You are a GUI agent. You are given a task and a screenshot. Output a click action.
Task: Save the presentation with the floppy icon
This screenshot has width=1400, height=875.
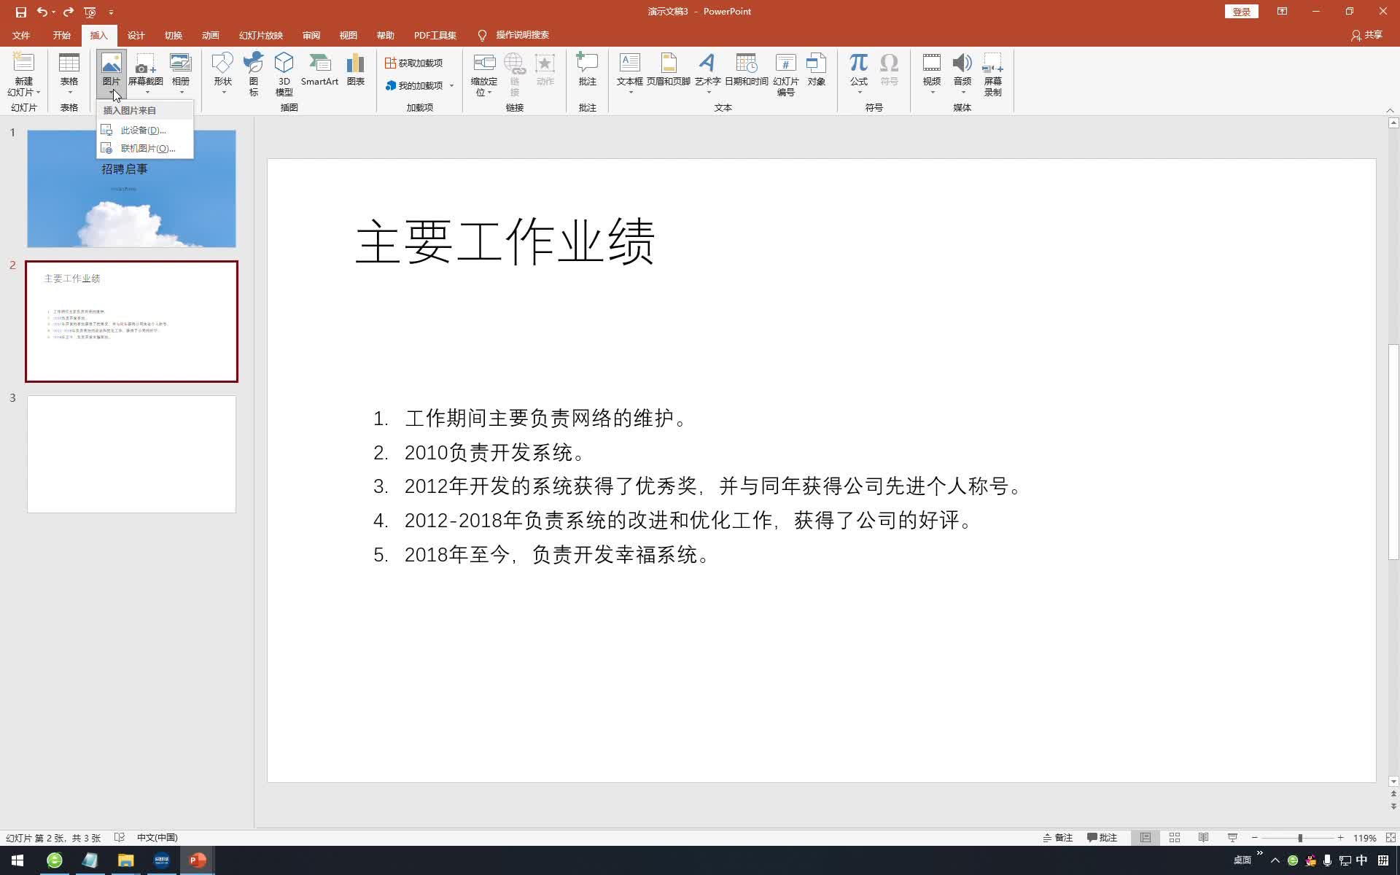tap(20, 12)
